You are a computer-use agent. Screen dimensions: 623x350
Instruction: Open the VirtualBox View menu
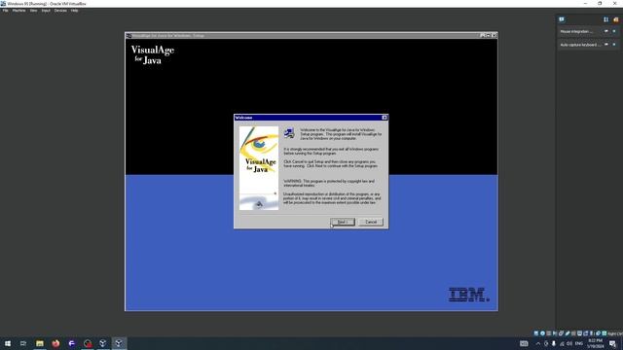pyautogui.click(x=33, y=11)
